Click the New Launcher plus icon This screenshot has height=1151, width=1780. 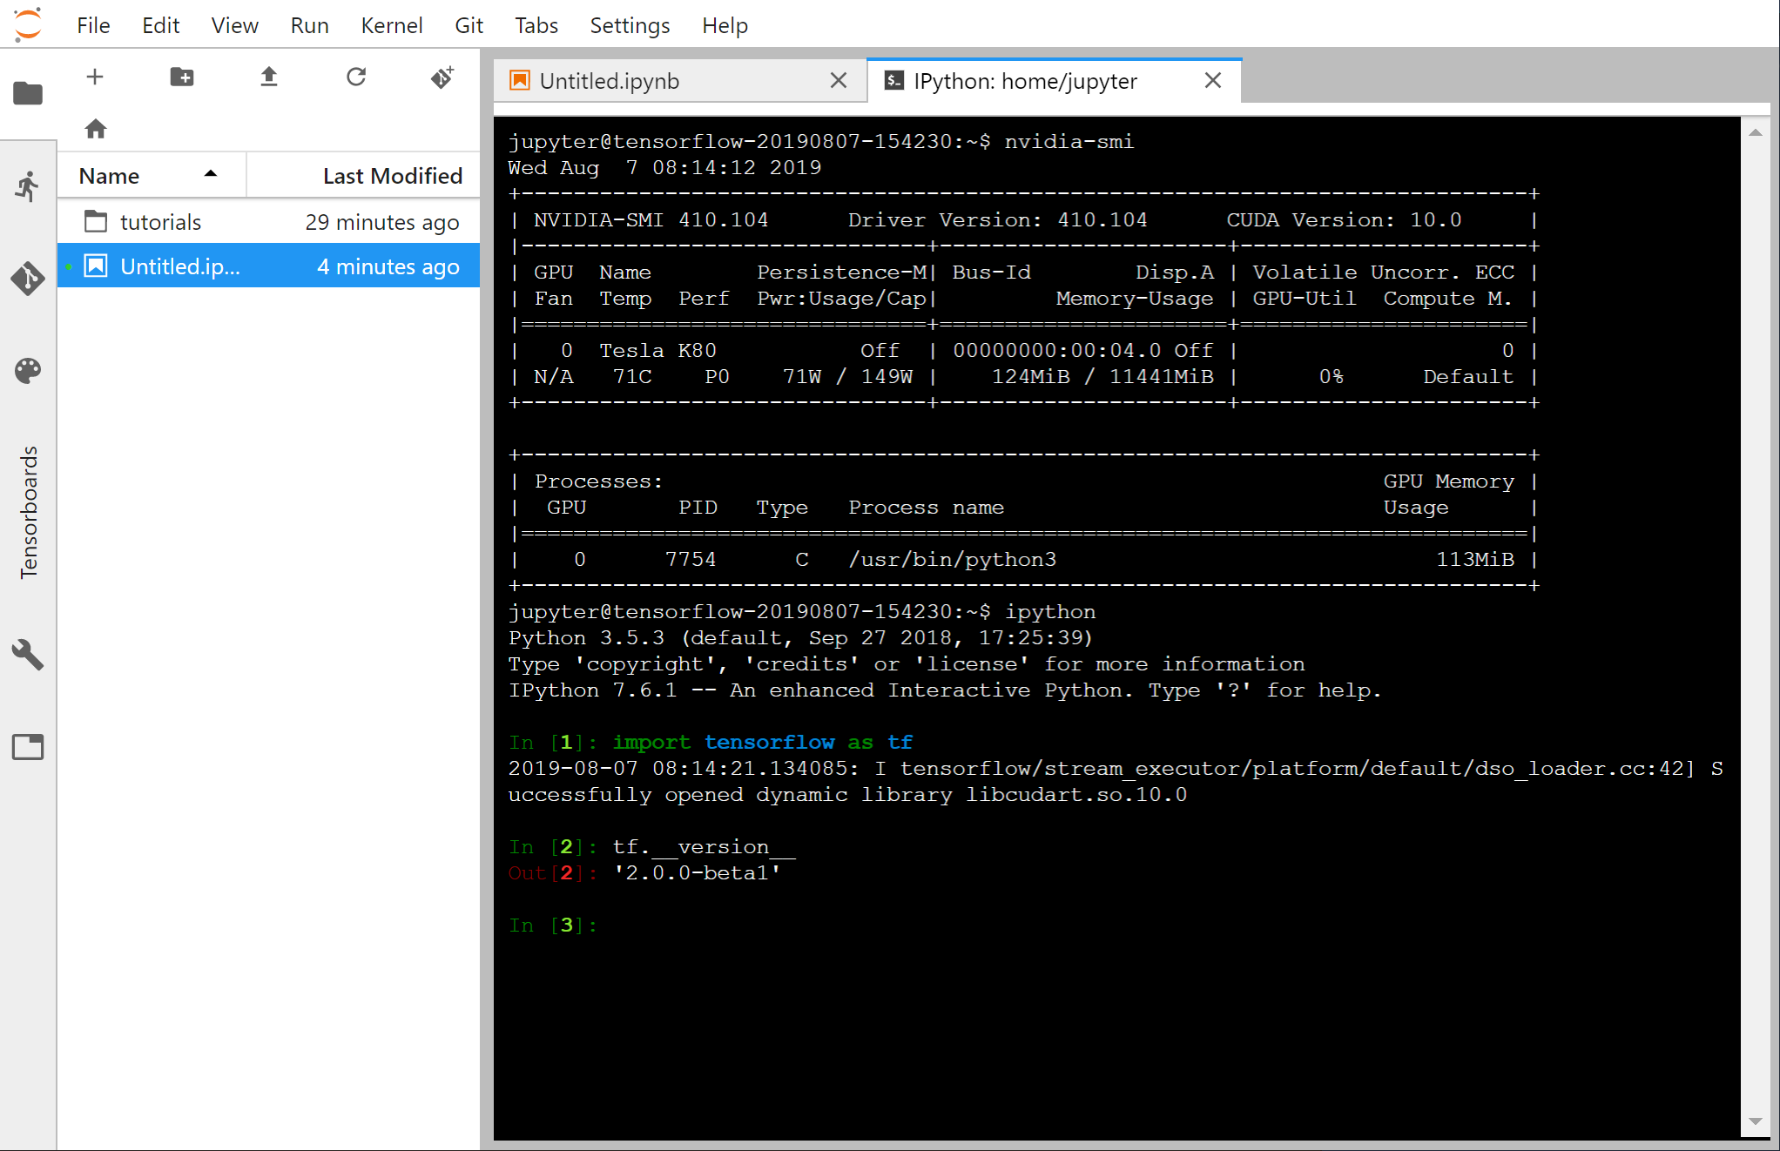tap(95, 77)
